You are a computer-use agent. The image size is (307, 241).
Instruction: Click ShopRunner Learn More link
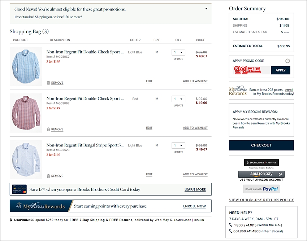click(182, 220)
